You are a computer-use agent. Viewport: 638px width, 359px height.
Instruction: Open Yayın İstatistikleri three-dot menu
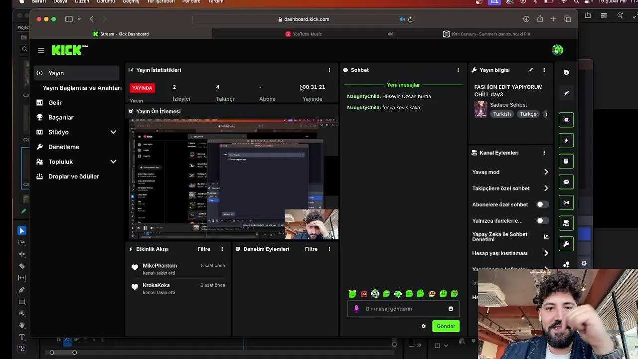pos(329,70)
